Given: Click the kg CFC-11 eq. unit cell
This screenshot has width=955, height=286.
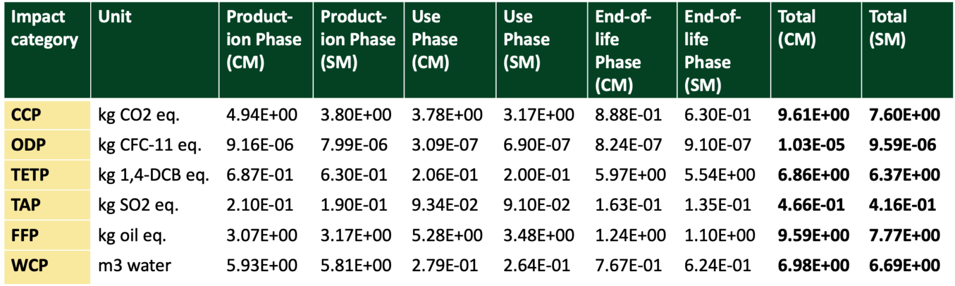Looking at the screenshot, I should [x=149, y=145].
